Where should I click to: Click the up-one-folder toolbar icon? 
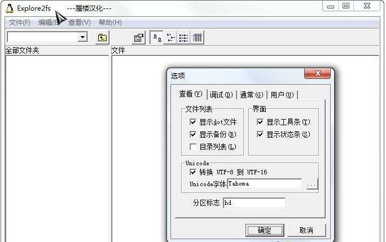[x=102, y=38]
